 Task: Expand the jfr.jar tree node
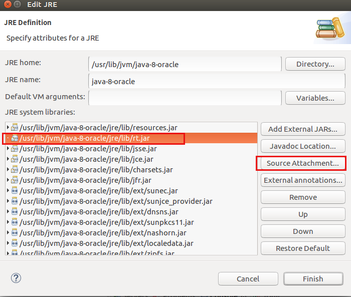coord(8,180)
